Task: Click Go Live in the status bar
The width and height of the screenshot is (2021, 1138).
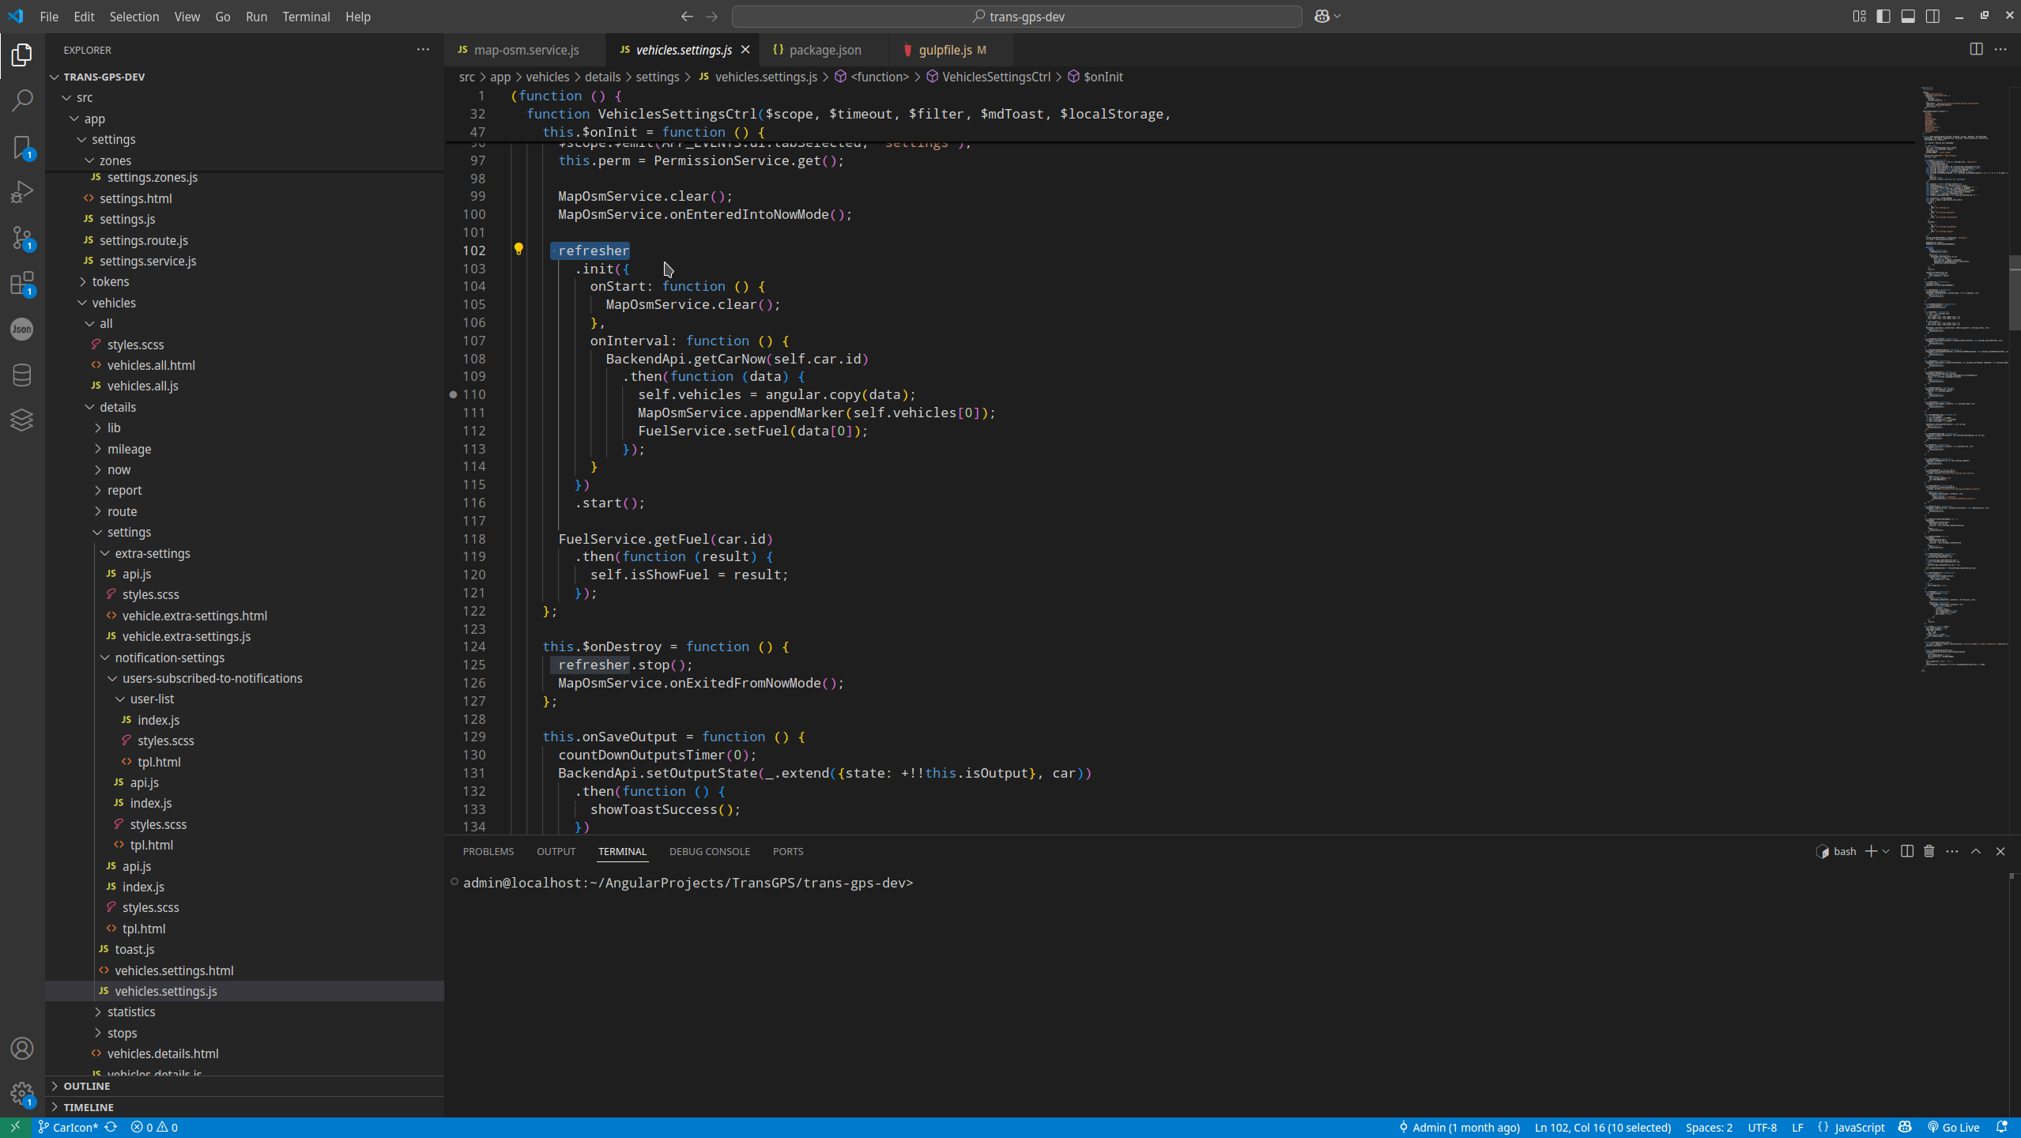Action: point(1954,1127)
